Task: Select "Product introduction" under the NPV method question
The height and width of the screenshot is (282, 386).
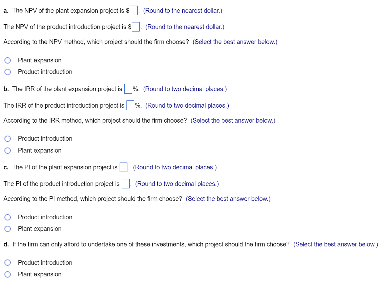Action: [x=7, y=72]
